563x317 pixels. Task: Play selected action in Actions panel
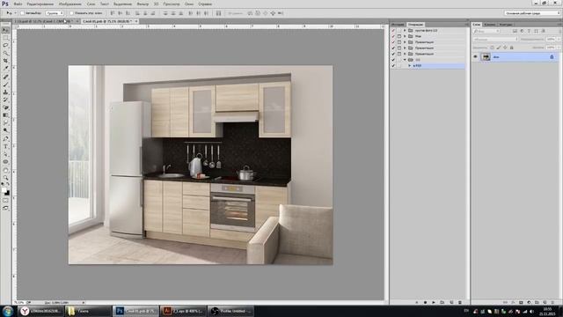tap(434, 302)
